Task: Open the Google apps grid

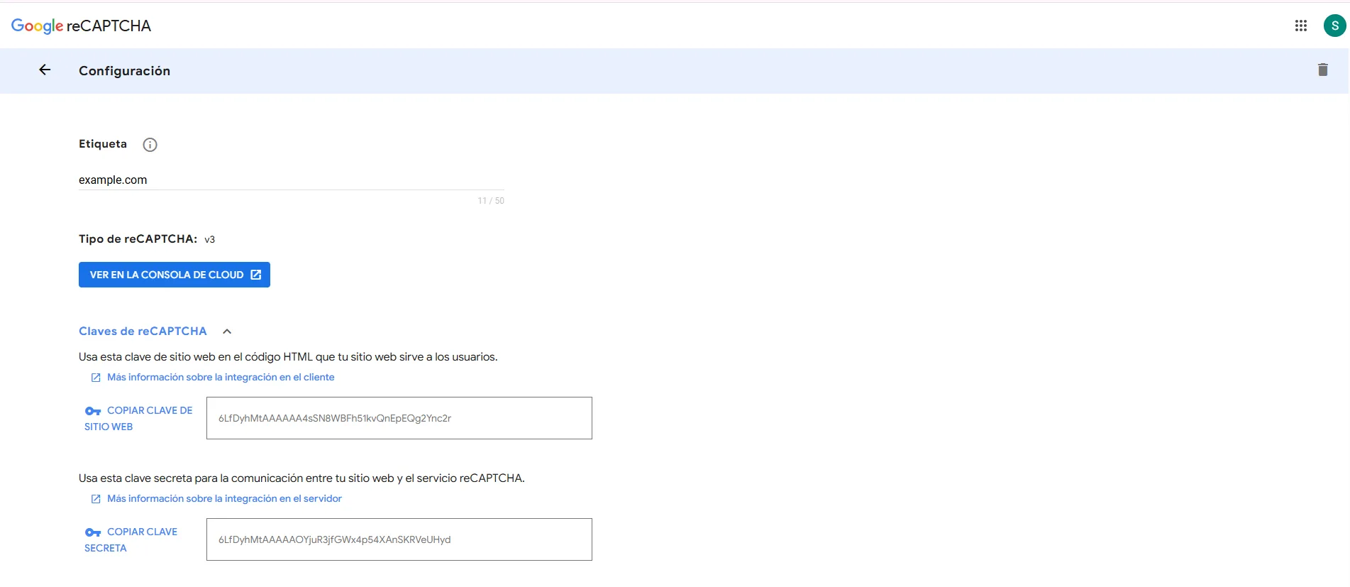Action: [x=1300, y=26]
